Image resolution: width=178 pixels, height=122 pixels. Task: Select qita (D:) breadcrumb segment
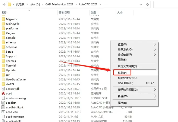tap(35, 4)
